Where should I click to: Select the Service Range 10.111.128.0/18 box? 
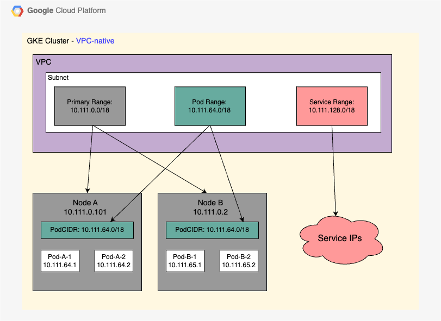332,106
